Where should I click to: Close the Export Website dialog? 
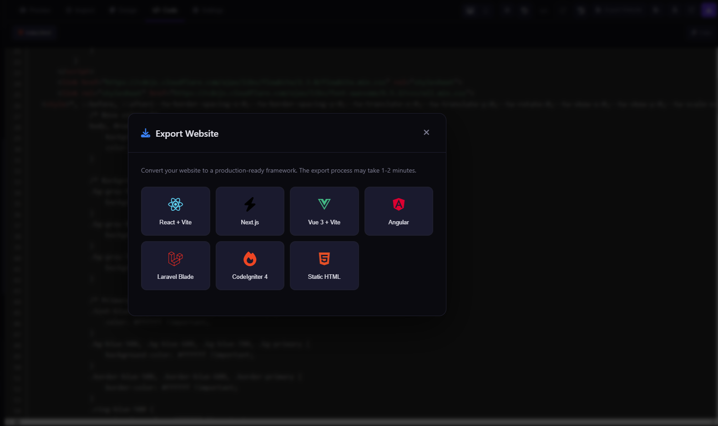[426, 132]
